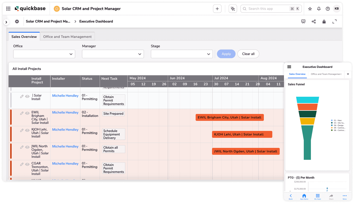Tap mobile My Apps grid icon
Viewport: 354px width, 203px height.
(x=318, y=197)
